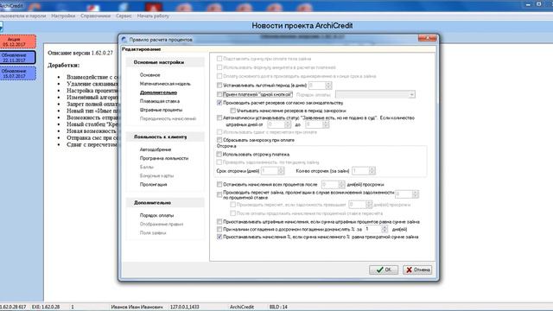Viewport: 553px width, 311px height.
Task: Click the досрочное погашение days stepper arrows
Action: click(x=384, y=229)
